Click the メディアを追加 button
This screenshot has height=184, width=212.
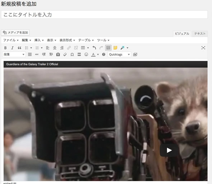pyautogui.click(x=15, y=32)
